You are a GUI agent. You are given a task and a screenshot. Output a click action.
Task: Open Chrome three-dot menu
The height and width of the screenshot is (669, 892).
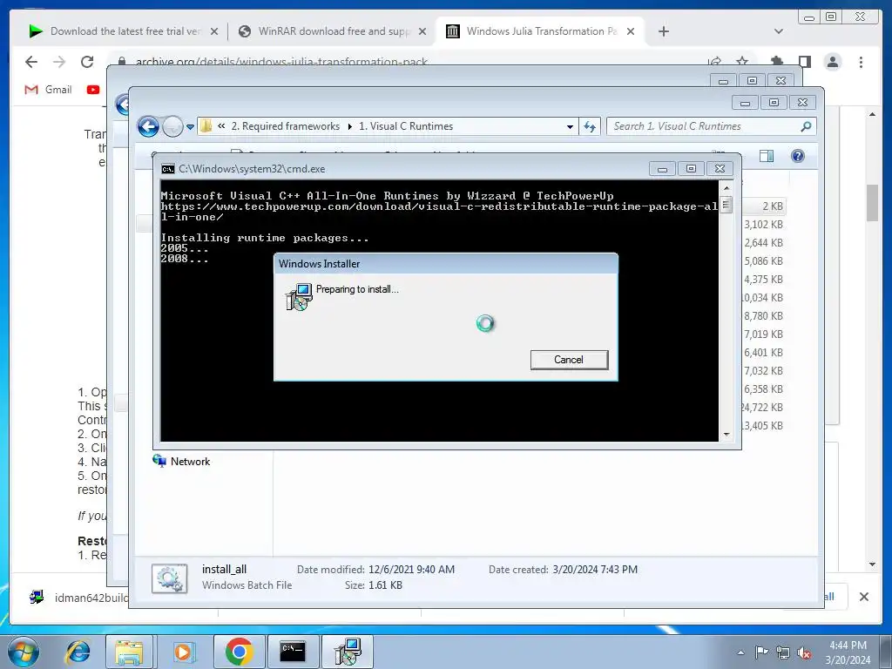pos(861,62)
